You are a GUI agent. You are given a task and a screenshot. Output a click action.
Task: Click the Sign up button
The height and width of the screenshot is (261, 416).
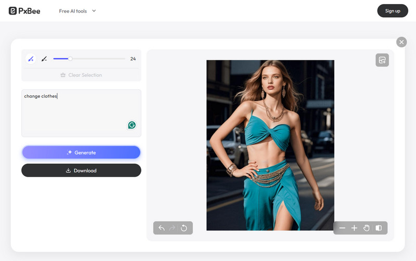click(x=392, y=11)
